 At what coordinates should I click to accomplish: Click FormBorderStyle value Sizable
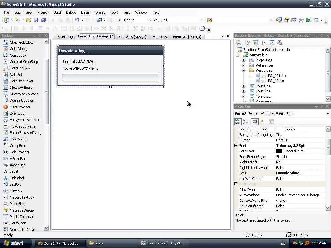pos(282,157)
